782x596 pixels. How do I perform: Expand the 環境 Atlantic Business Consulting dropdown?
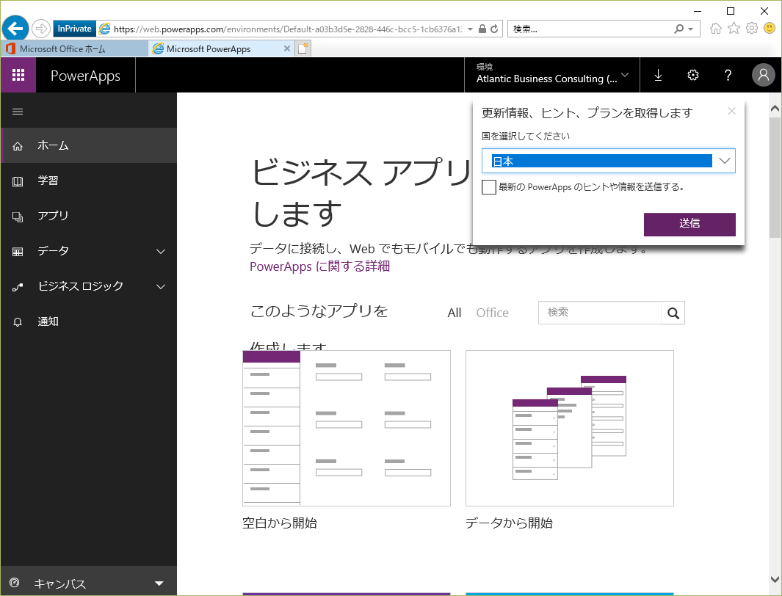tap(552, 76)
